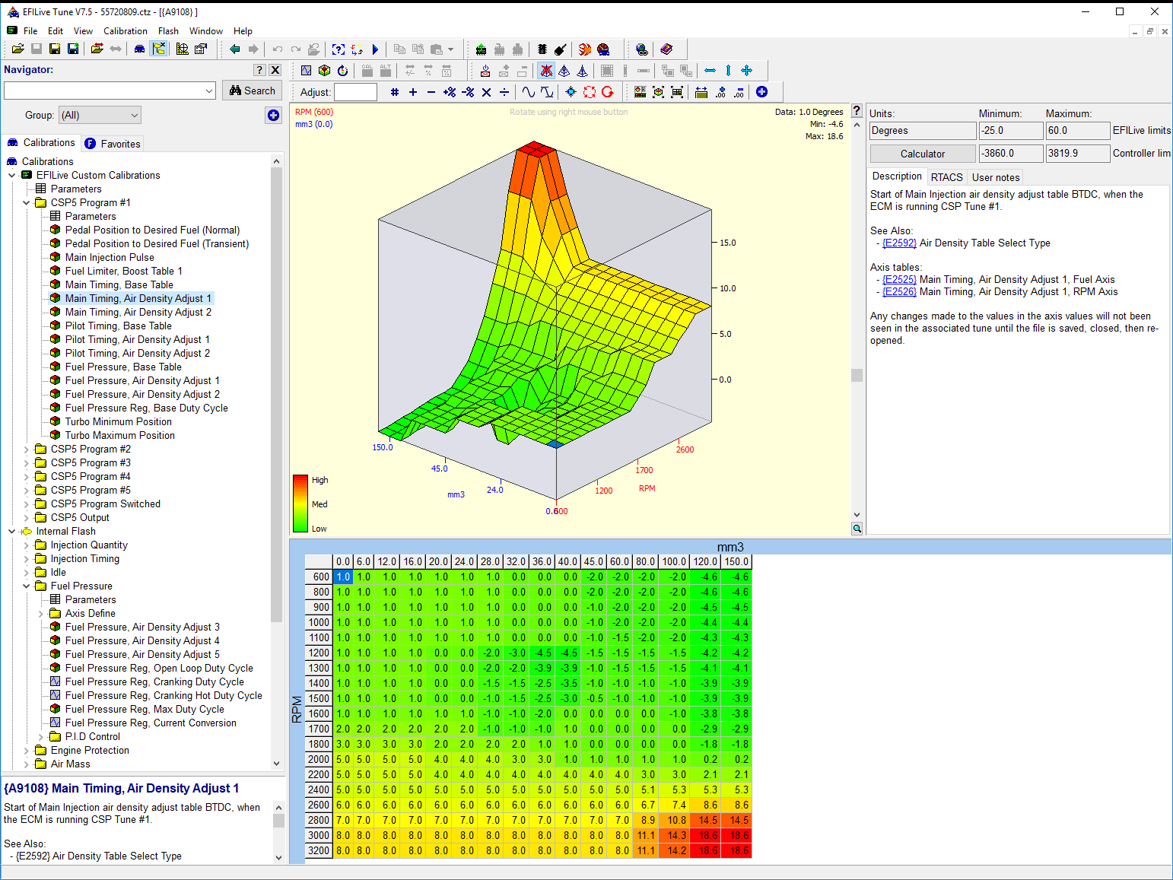Open the calibration table grid icon

pyautogui.click(x=183, y=49)
